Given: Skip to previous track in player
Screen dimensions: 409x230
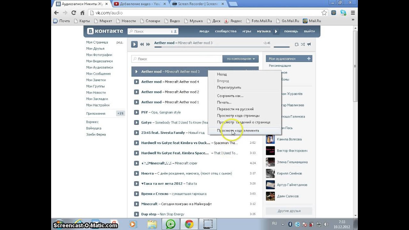Looking at the screenshot, I should click(x=142, y=44).
